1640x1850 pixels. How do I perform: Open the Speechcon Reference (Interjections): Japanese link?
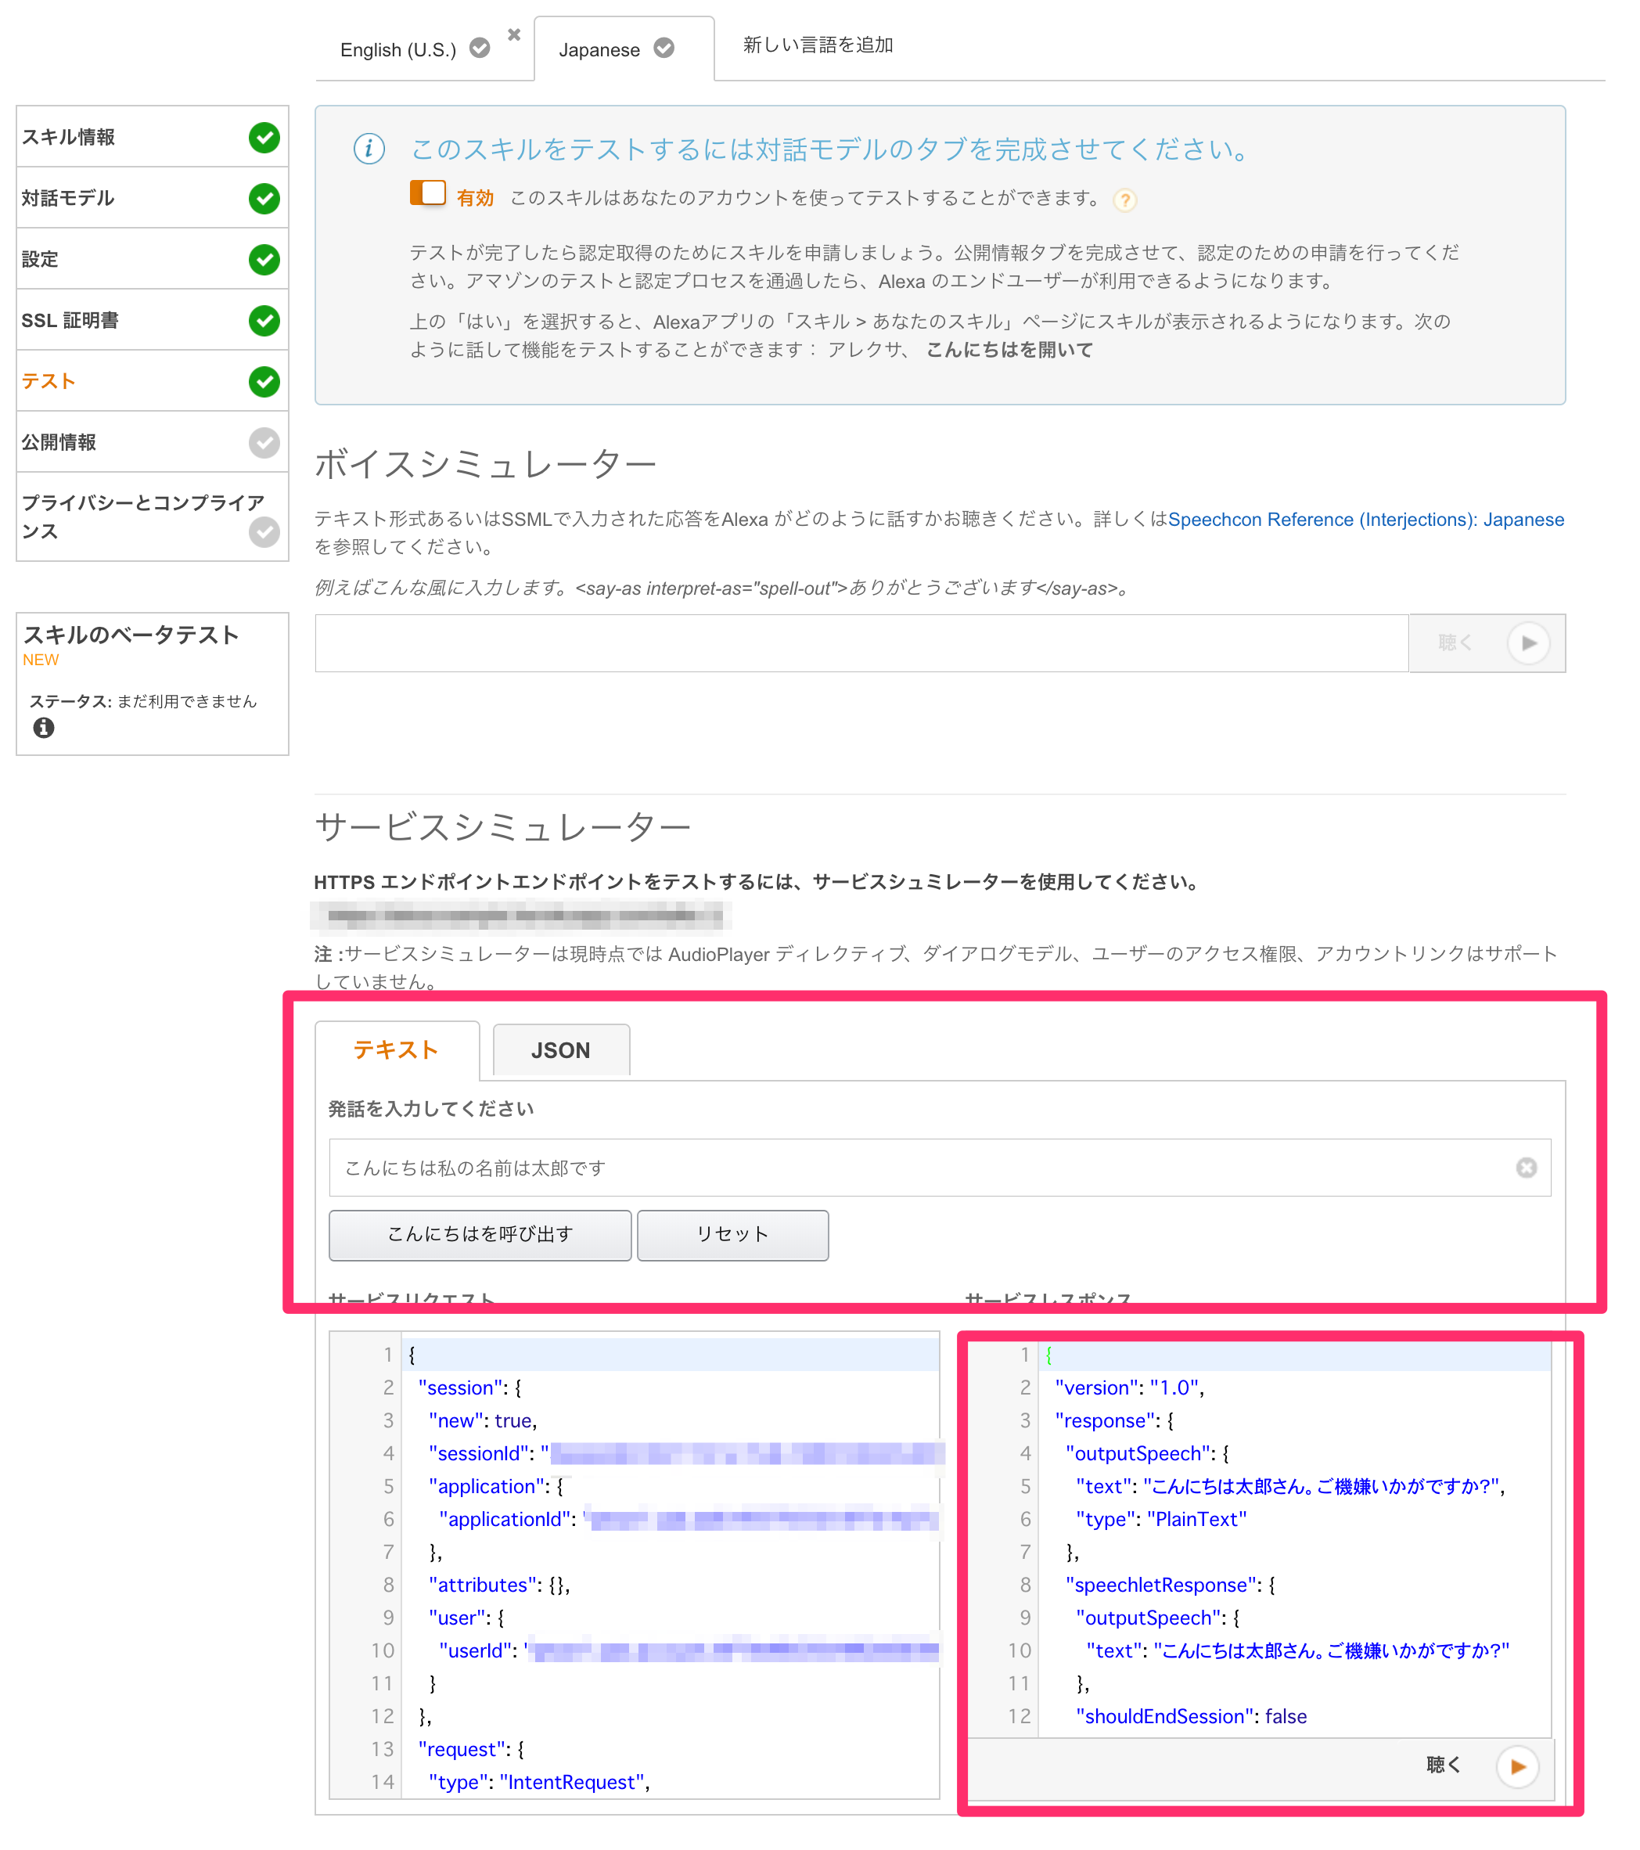pyautogui.click(x=1365, y=519)
